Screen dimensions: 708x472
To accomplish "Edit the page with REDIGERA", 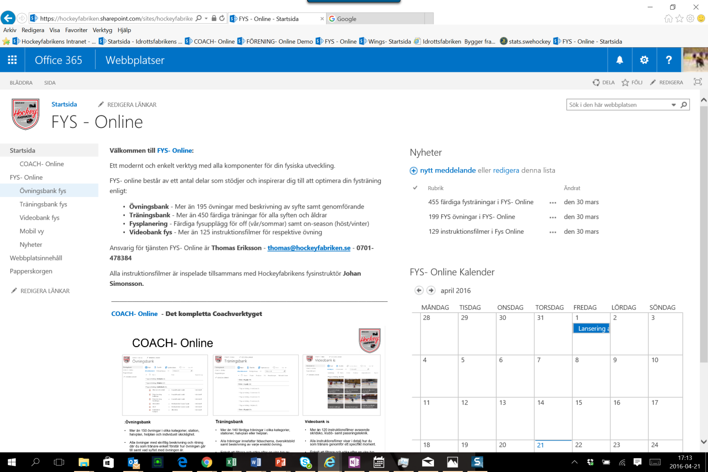I will coord(666,83).
